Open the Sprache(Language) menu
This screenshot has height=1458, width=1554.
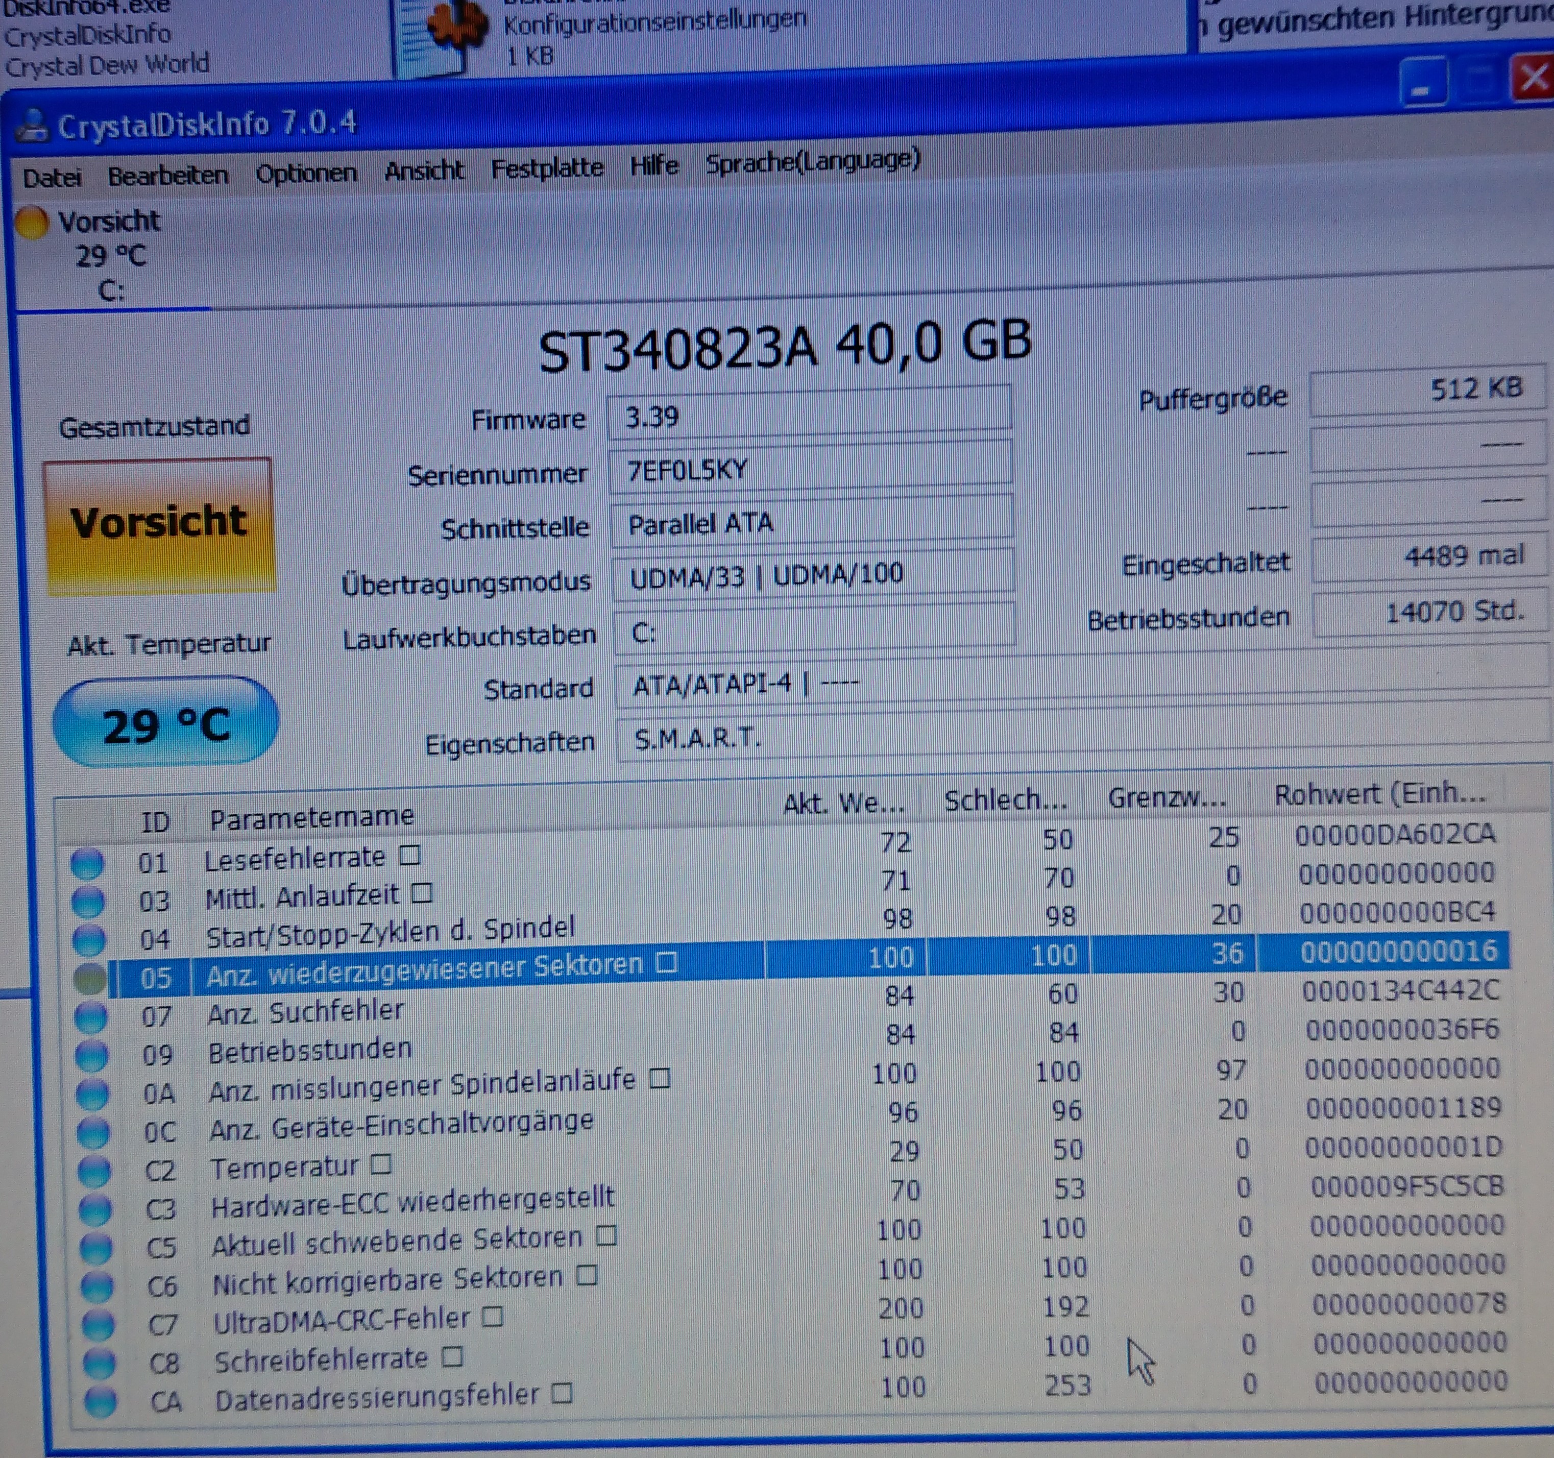(812, 162)
